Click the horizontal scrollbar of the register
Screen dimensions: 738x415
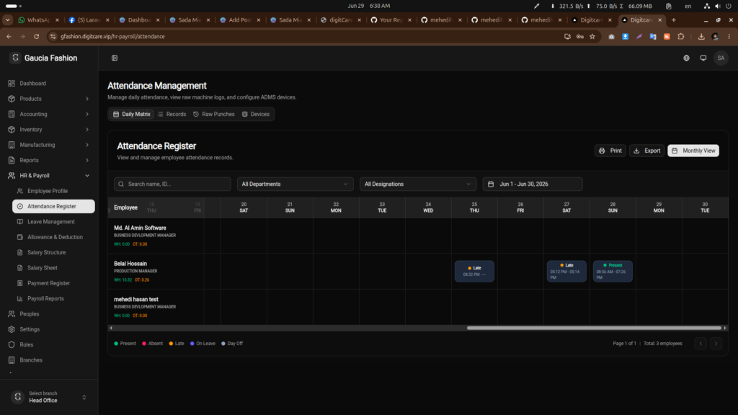tap(594, 328)
